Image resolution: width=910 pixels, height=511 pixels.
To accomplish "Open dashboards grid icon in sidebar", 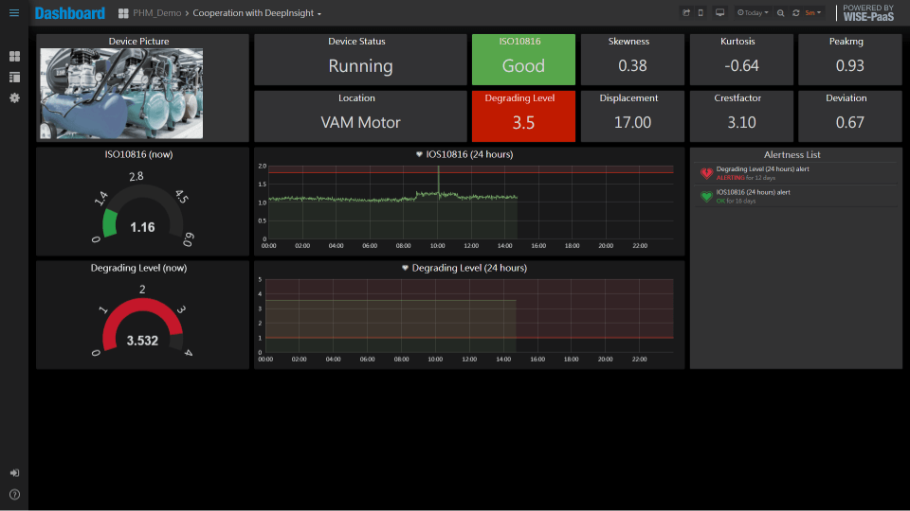I will [x=14, y=56].
